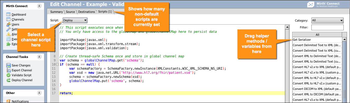Select Convert DICOM to XML item

click(x=317, y=89)
